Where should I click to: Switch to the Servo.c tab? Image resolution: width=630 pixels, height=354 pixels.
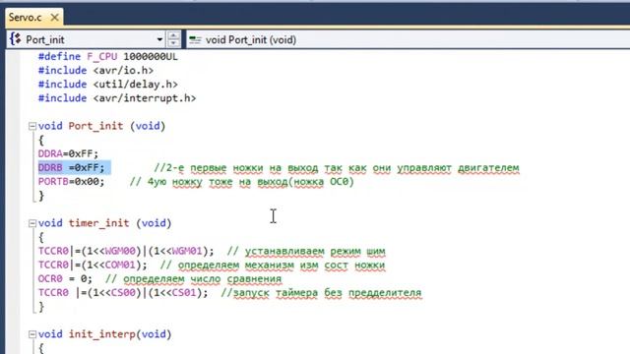click(26, 18)
